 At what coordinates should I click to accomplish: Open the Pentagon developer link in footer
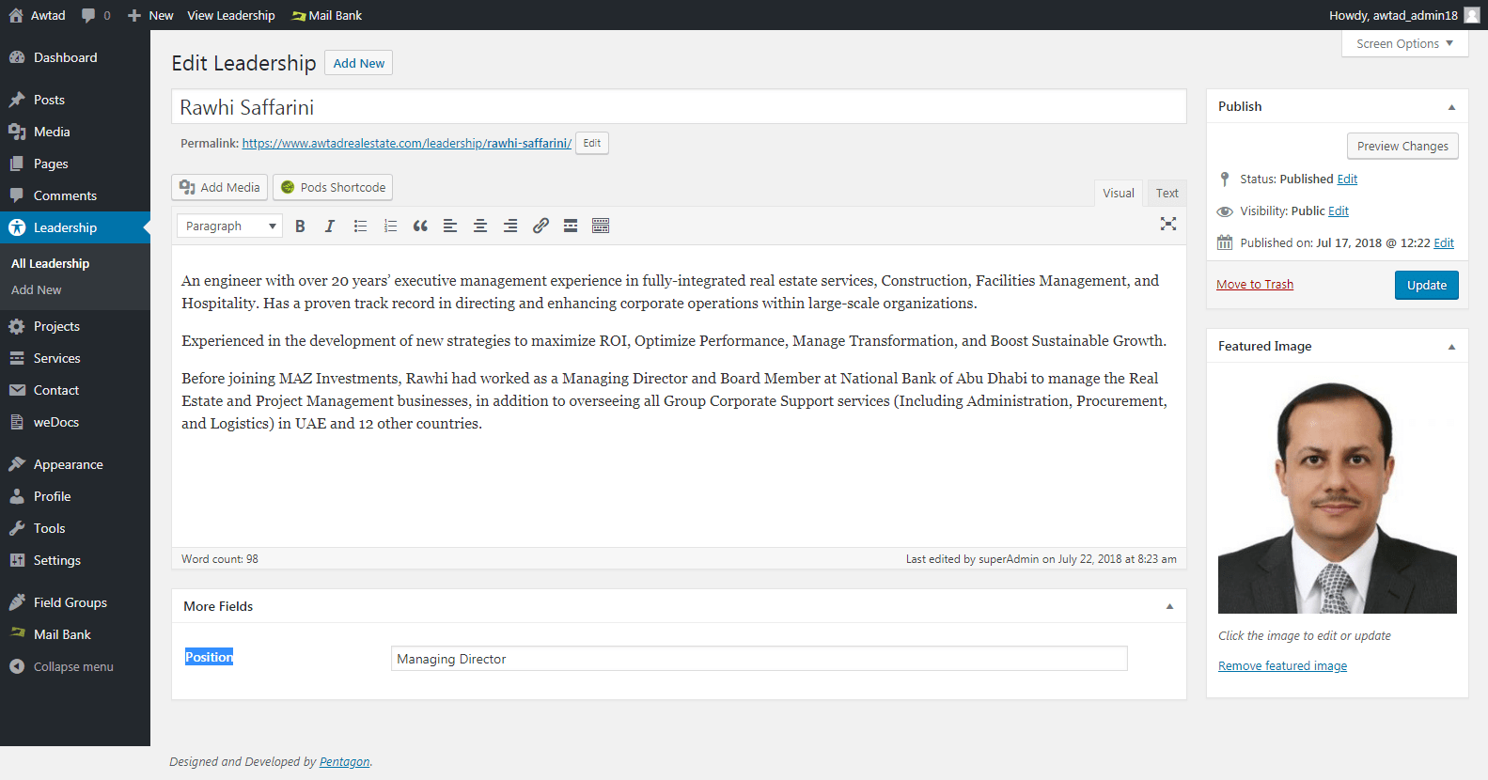point(345,761)
